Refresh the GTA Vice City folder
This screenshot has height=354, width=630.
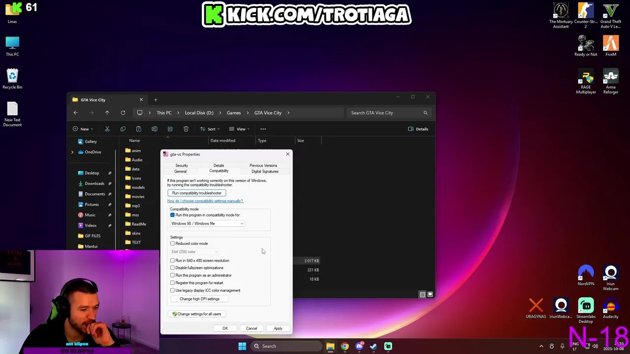pyautogui.click(x=123, y=113)
